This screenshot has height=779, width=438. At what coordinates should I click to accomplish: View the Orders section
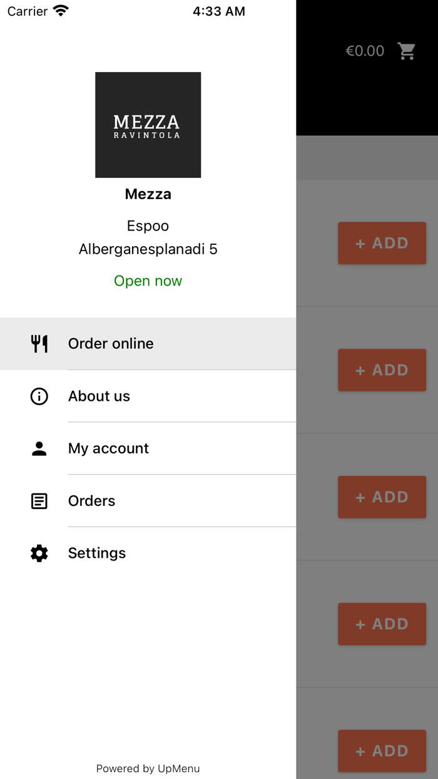[x=91, y=500]
